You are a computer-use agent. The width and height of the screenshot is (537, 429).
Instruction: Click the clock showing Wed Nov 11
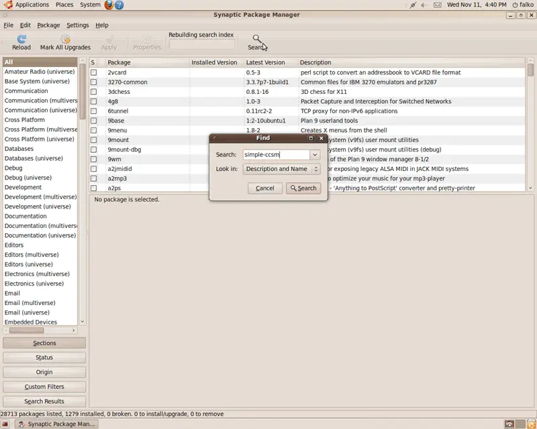tap(477, 5)
